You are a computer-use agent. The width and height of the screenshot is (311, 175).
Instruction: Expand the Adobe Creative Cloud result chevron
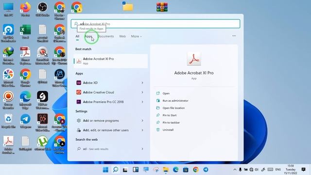142,92
